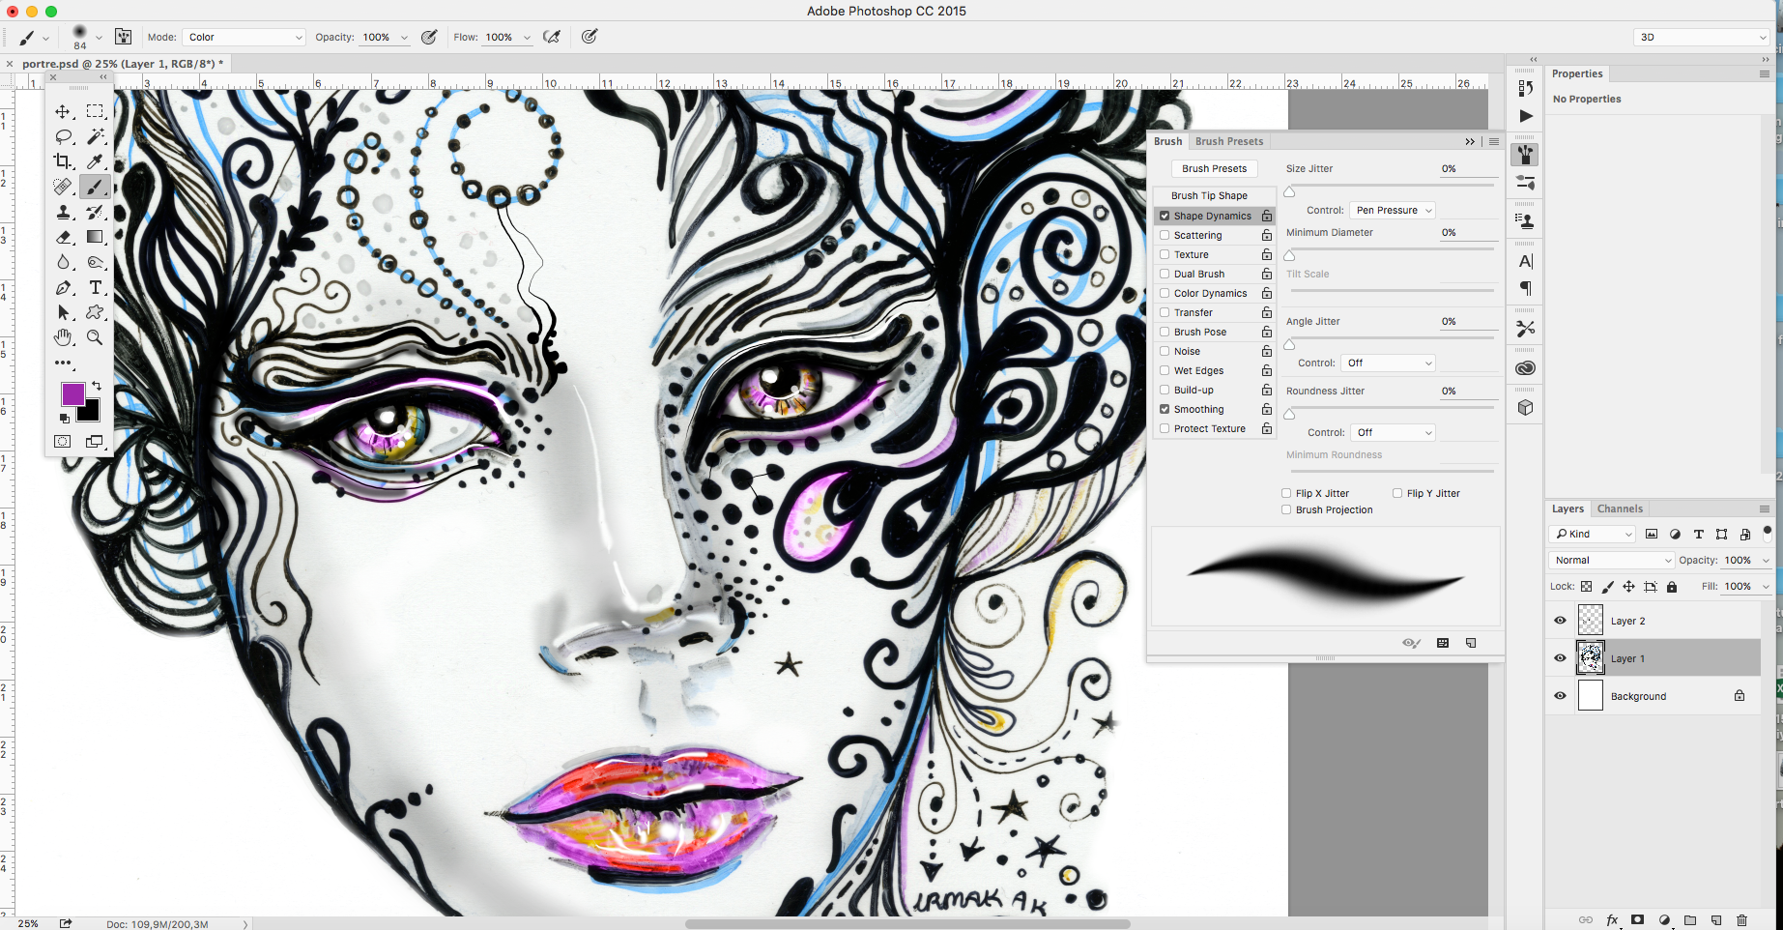Enable the Texture checkbox
This screenshot has height=930, width=1783.
click(x=1165, y=254)
